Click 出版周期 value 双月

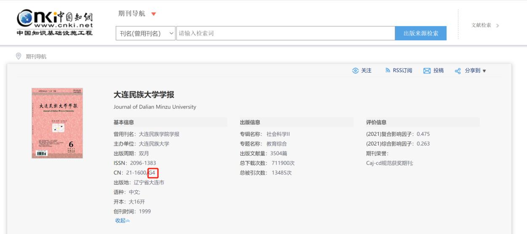144,153
